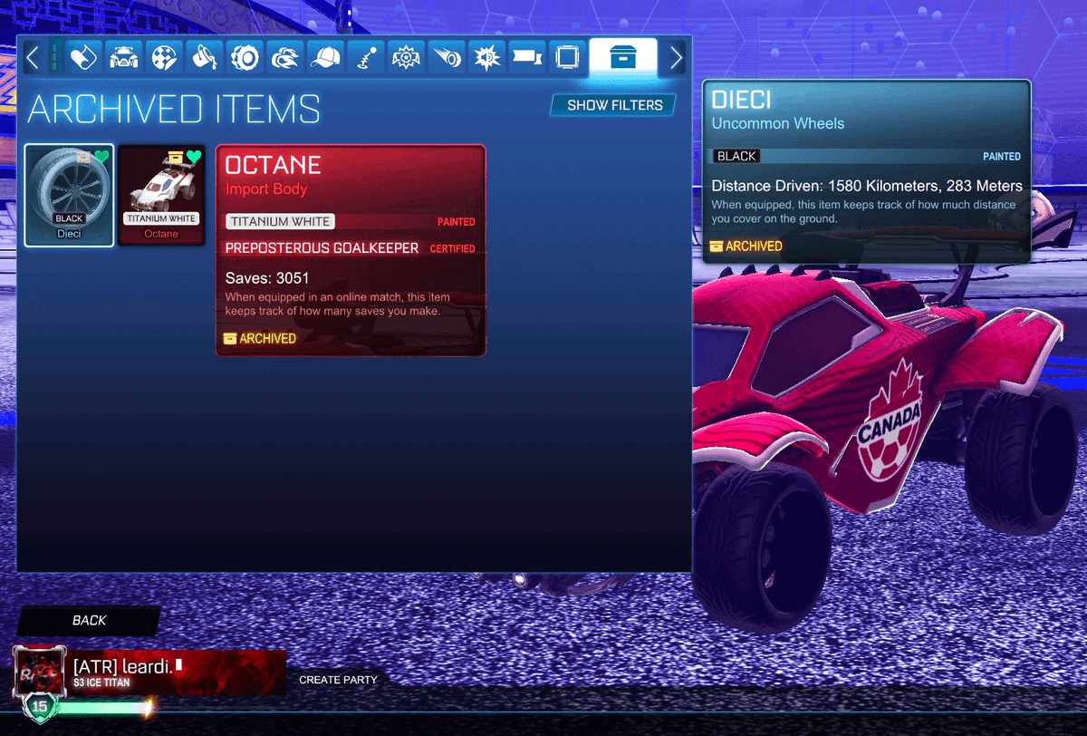This screenshot has height=736, width=1087.
Task: Open the Trails wheel-streak tab
Action: 446,57
